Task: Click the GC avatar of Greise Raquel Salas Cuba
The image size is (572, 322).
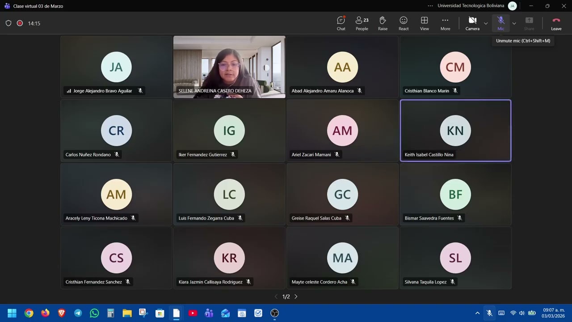Action: 342,194
